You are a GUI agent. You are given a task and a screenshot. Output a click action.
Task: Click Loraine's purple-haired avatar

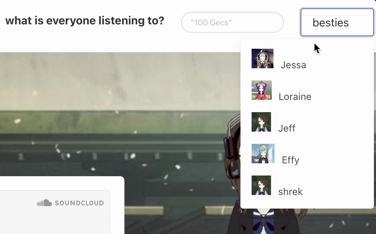click(262, 90)
